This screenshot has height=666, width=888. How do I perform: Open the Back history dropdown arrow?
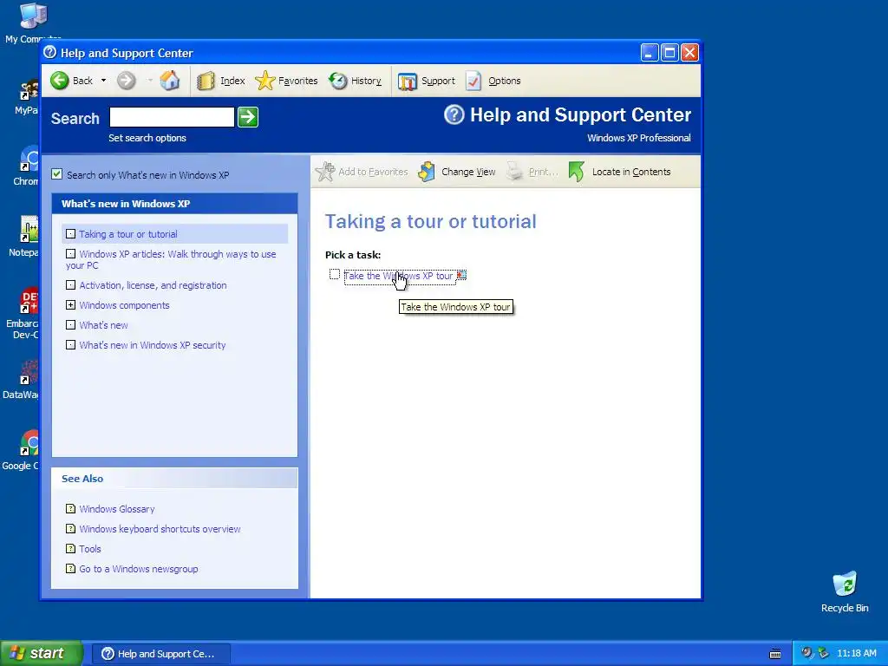(x=103, y=81)
